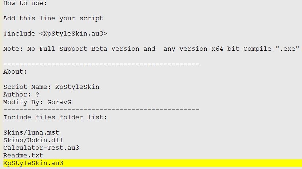The image size is (302, 169).
Task: Click the word 'Note:' in text
Action: pyautogui.click(x=13, y=49)
